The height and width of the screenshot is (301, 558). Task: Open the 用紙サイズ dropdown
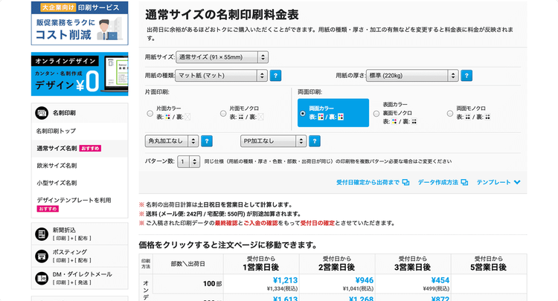pos(222,57)
